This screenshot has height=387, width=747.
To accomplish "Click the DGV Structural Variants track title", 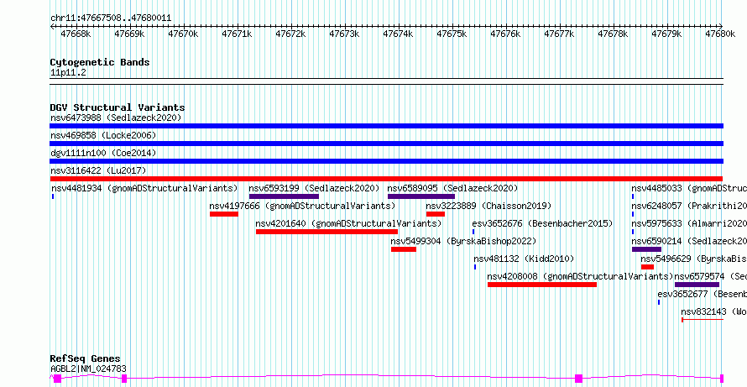I will pos(118,107).
